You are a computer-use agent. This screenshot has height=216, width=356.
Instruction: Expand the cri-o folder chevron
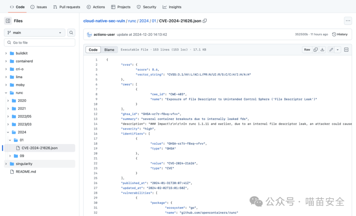click(x=6, y=69)
